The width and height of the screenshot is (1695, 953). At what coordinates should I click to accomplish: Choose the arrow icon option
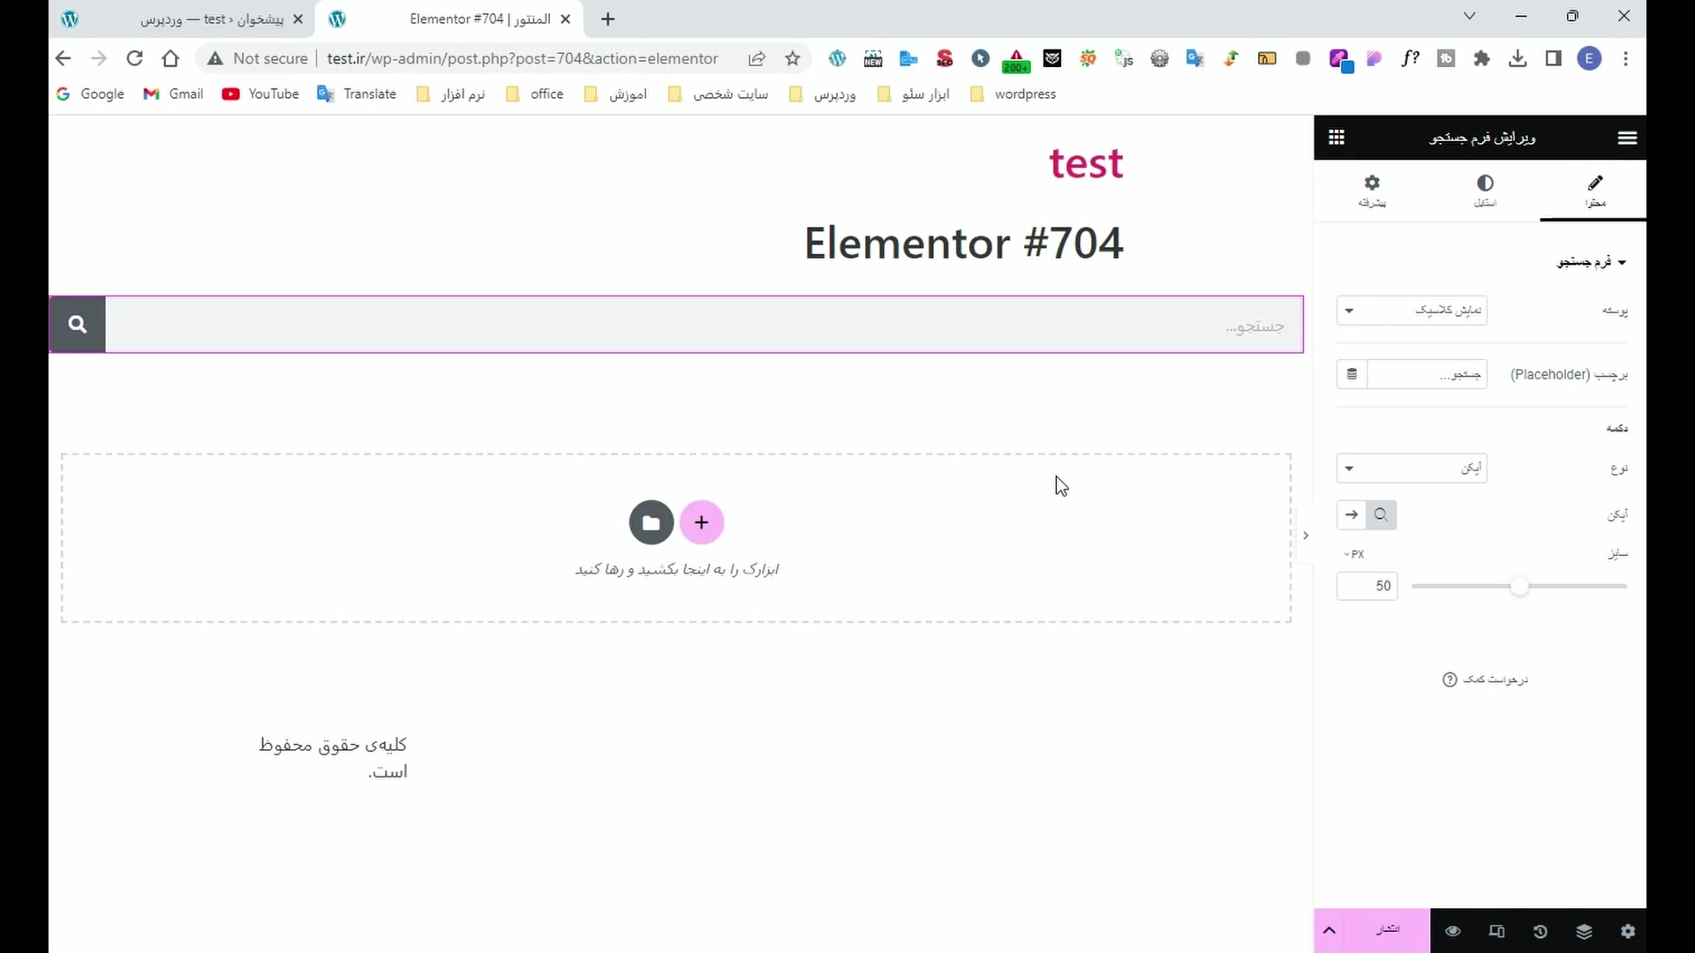click(x=1352, y=514)
